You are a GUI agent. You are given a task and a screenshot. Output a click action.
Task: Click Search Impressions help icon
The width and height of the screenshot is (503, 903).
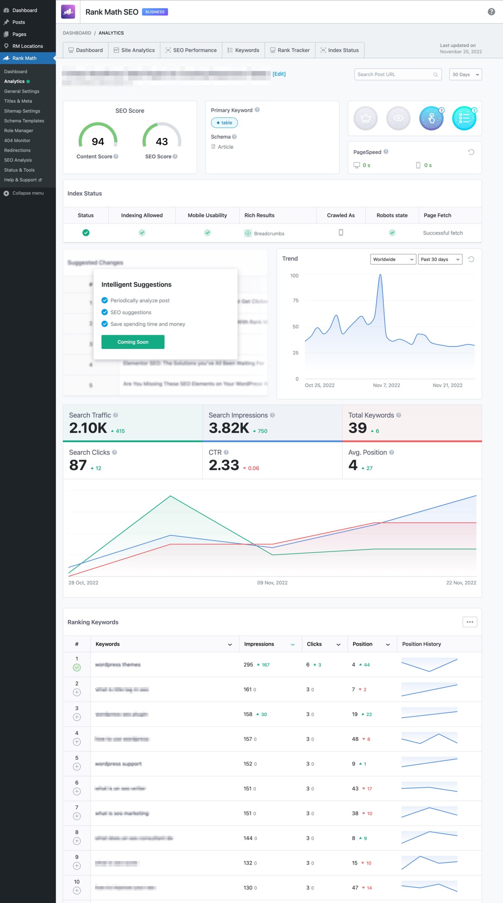coord(273,415)
